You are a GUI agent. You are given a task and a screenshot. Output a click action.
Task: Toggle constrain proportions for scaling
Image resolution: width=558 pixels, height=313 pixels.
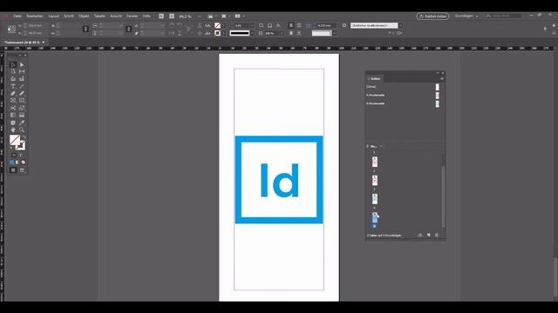pos(129,29)
